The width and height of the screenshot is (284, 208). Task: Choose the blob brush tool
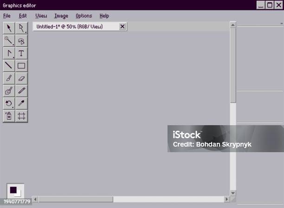9,91
